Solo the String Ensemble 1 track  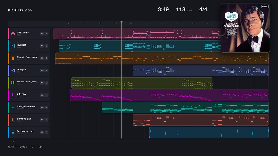point(46,107)
